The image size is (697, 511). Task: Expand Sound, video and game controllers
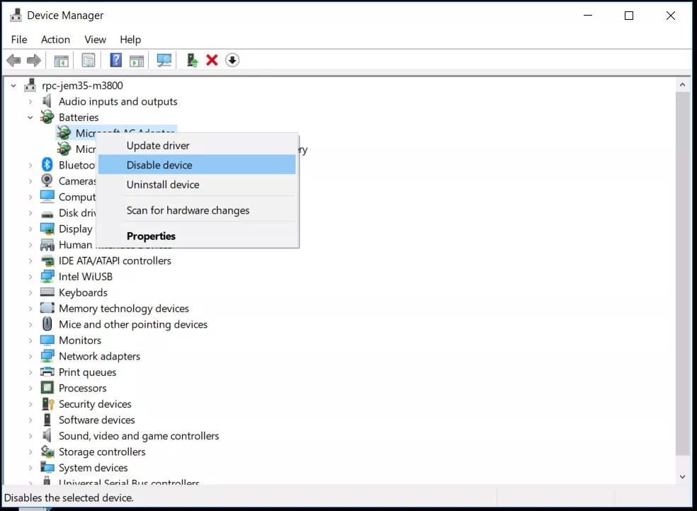click(x=30, y=436)
